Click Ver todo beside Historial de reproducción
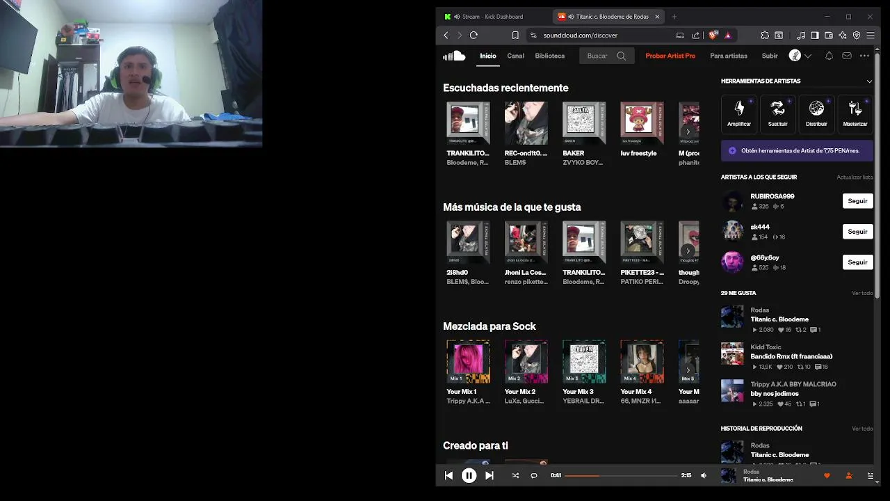The height and width of the screenshot is (501, 890). pyautogui.click(x=862, y=429)
